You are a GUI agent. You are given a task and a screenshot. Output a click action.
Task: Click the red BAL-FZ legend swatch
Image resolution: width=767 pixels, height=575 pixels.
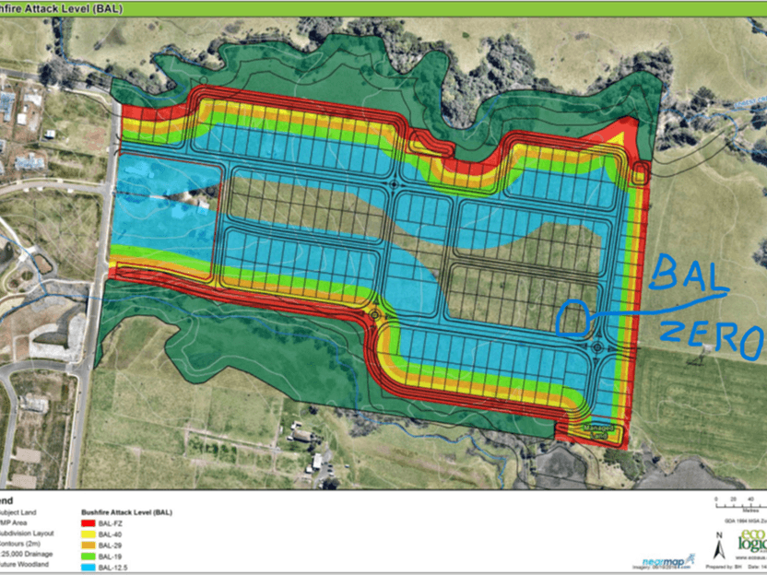[x=88, y=523]
